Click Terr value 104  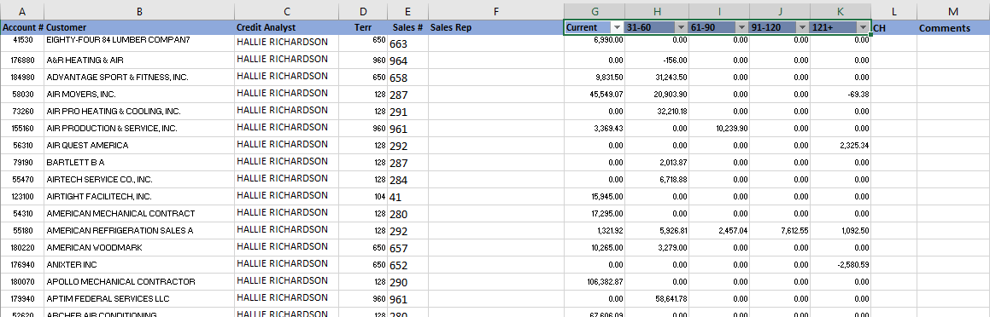click(363, 197)
